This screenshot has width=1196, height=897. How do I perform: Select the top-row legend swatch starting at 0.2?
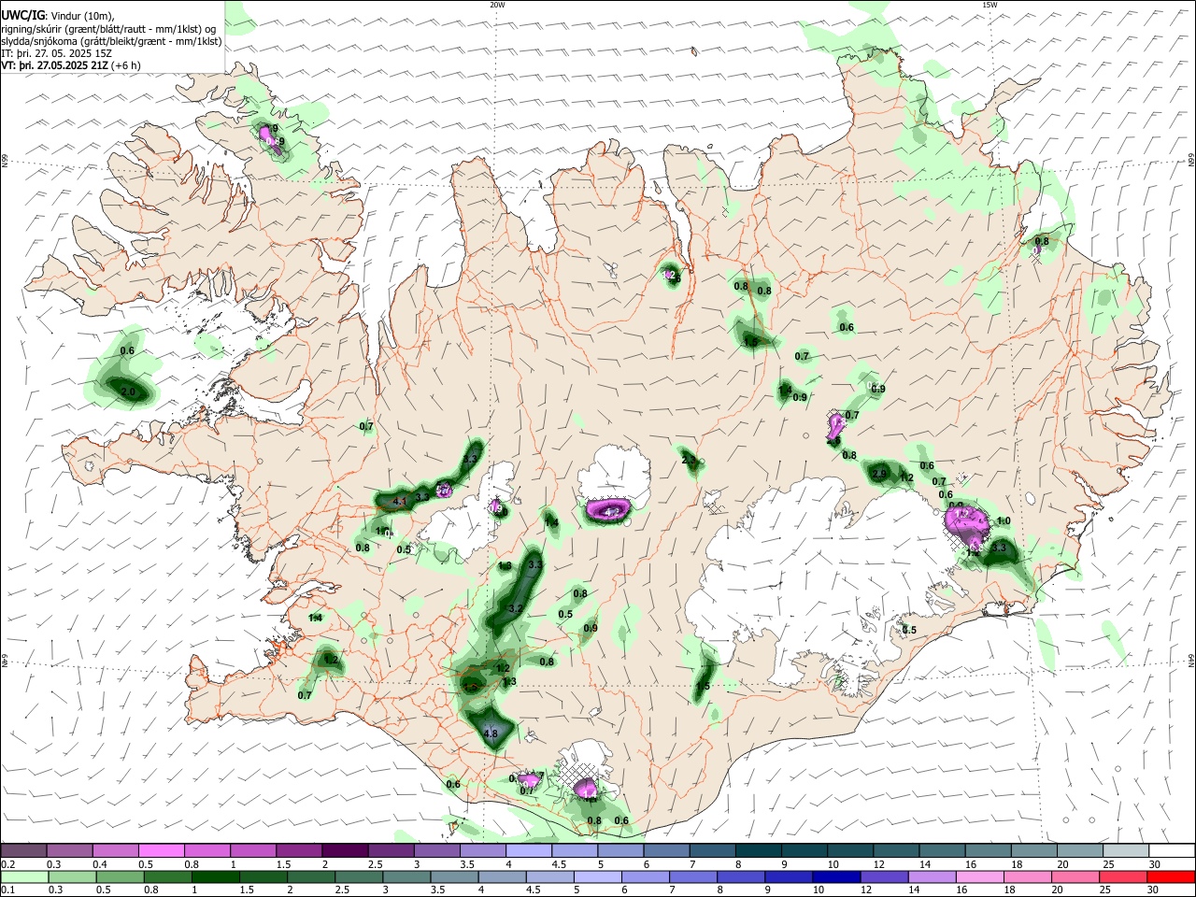(x=23, y=850)
